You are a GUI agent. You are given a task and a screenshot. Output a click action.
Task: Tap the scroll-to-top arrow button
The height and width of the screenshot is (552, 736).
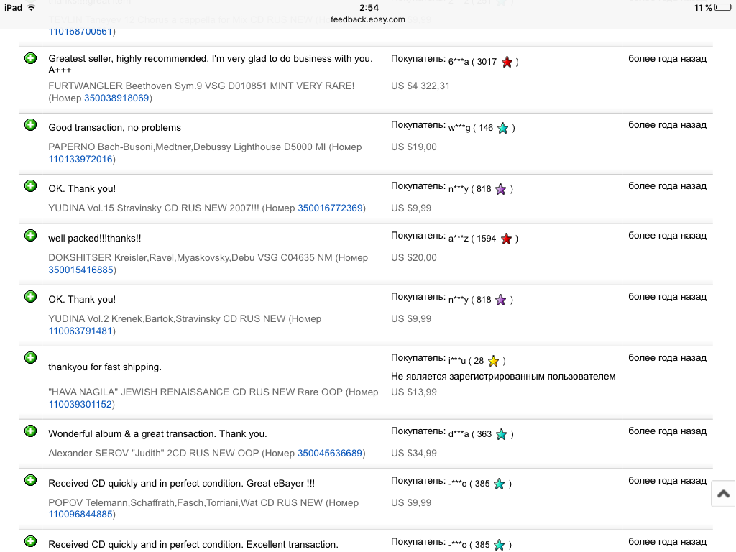point(723,494)
